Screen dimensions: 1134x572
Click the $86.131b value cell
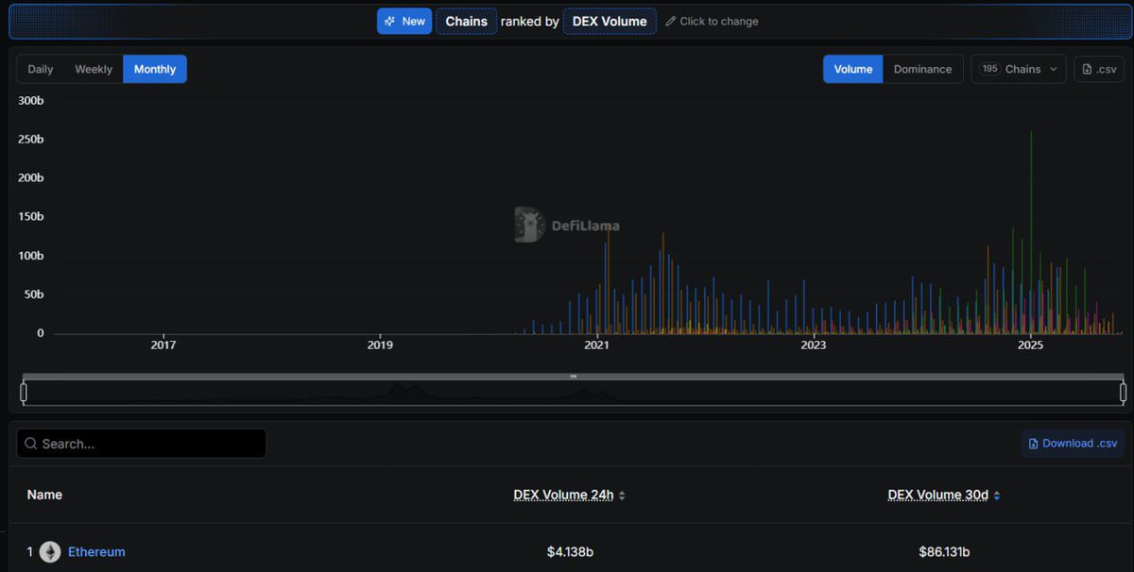click(944, 552)
